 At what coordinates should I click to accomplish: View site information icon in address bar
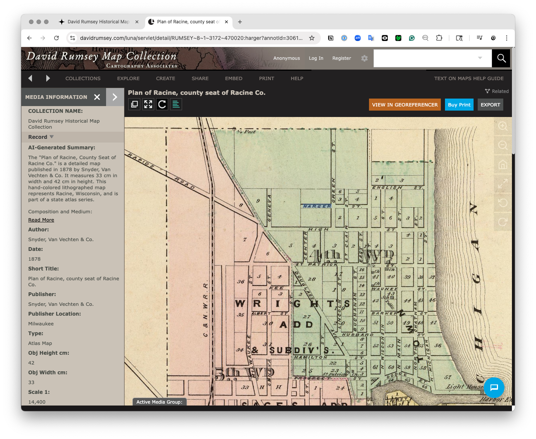(73, 38)
